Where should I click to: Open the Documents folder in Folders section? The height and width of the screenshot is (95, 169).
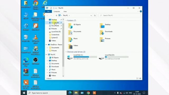pyautogui.click(x=74, y=33)
